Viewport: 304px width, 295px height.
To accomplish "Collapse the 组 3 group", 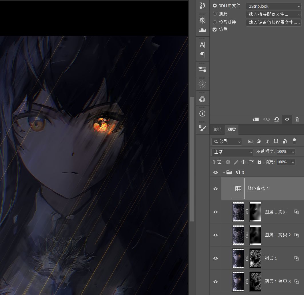I will tap(224, 173).
